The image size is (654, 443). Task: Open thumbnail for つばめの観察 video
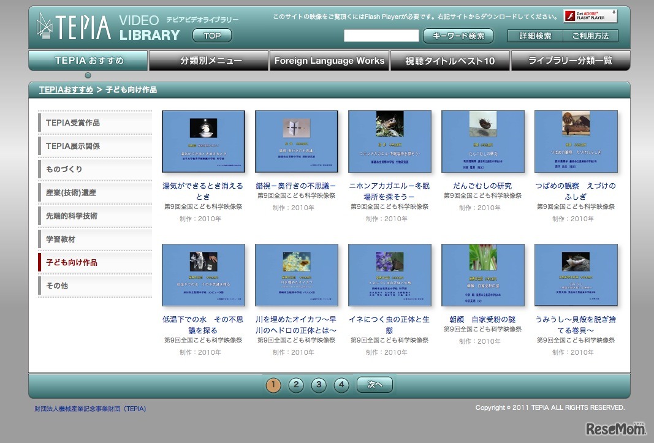pos(576,142)
